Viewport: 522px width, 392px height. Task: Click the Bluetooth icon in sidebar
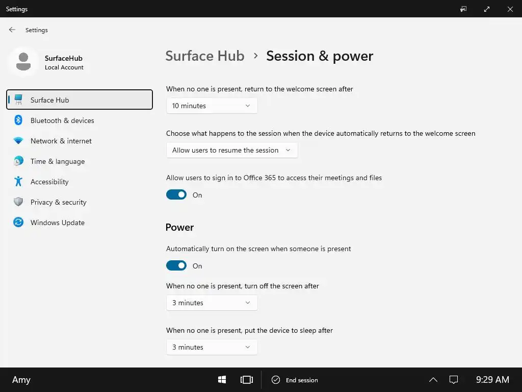pos(18,120)
